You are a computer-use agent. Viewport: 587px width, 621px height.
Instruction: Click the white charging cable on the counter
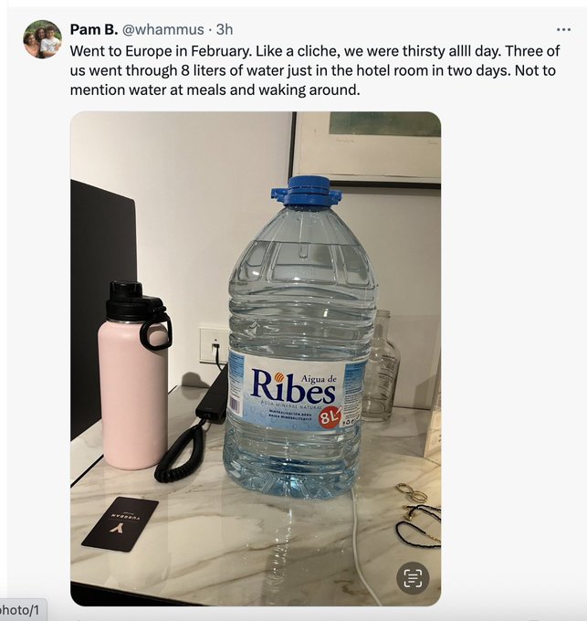tap(362, 547)
